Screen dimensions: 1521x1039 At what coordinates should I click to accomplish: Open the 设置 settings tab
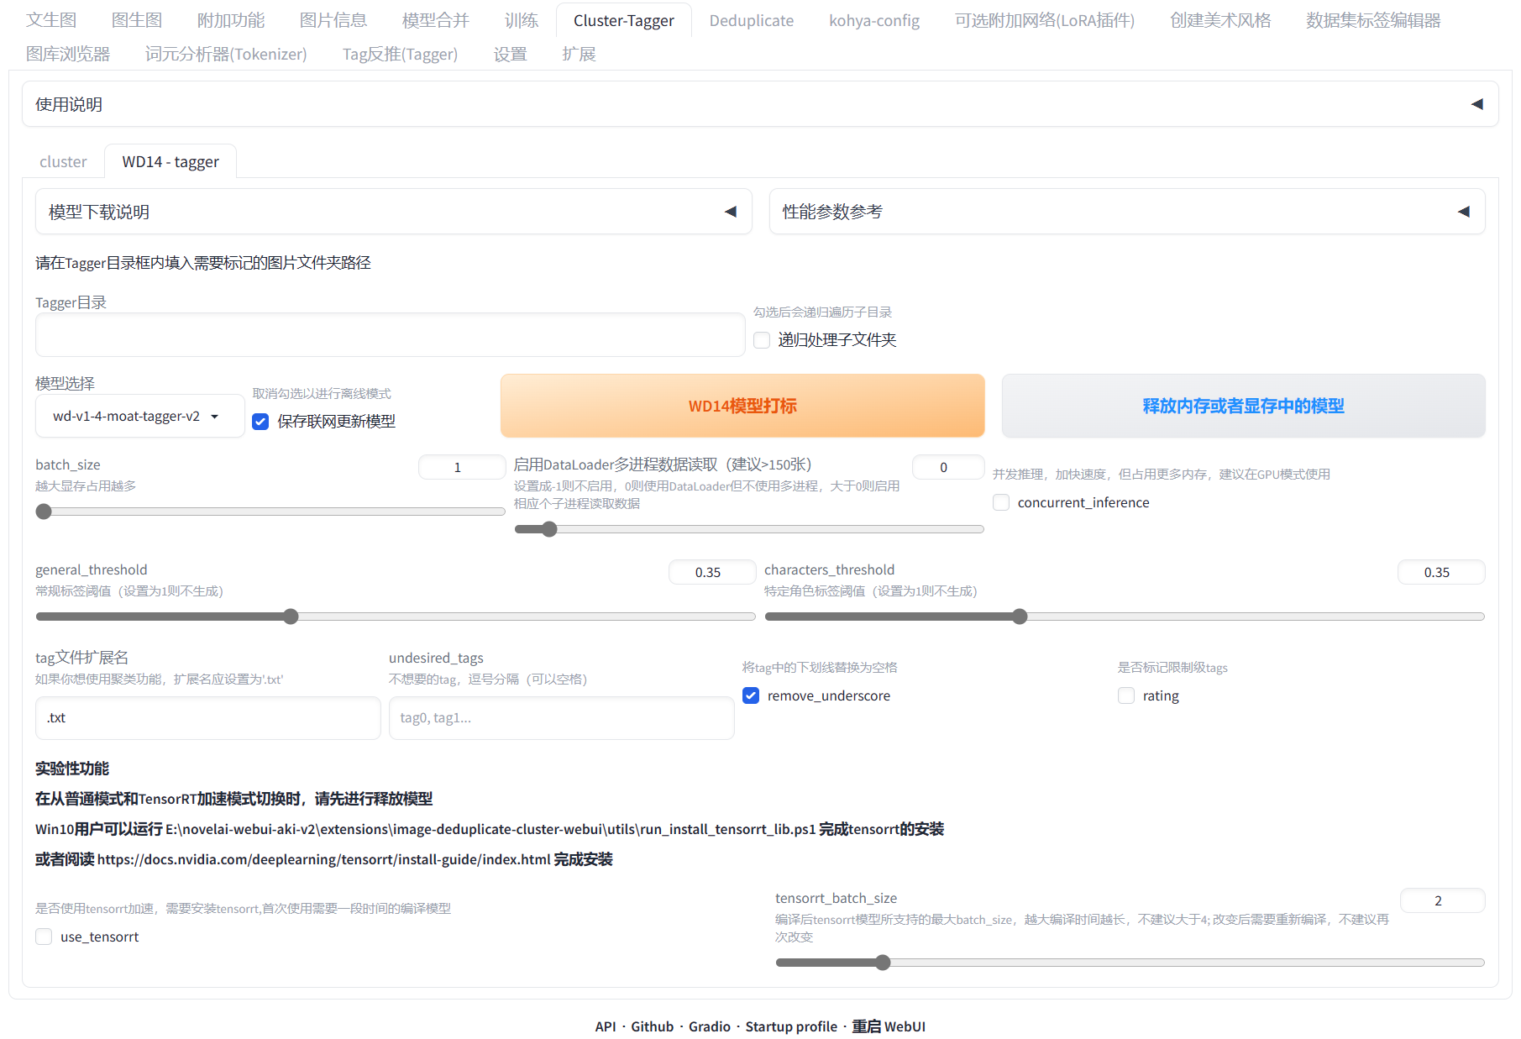click(x=510, y=54)
